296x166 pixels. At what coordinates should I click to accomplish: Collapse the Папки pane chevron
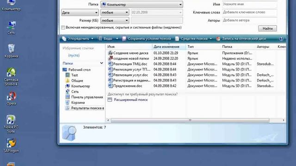(102, 63)
